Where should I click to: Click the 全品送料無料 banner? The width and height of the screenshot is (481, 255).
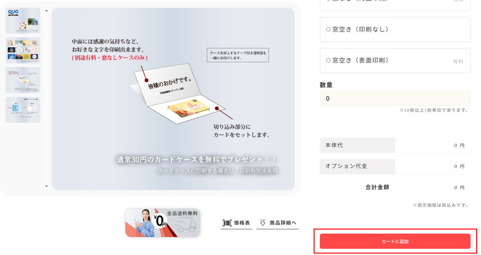click(163, 223)
